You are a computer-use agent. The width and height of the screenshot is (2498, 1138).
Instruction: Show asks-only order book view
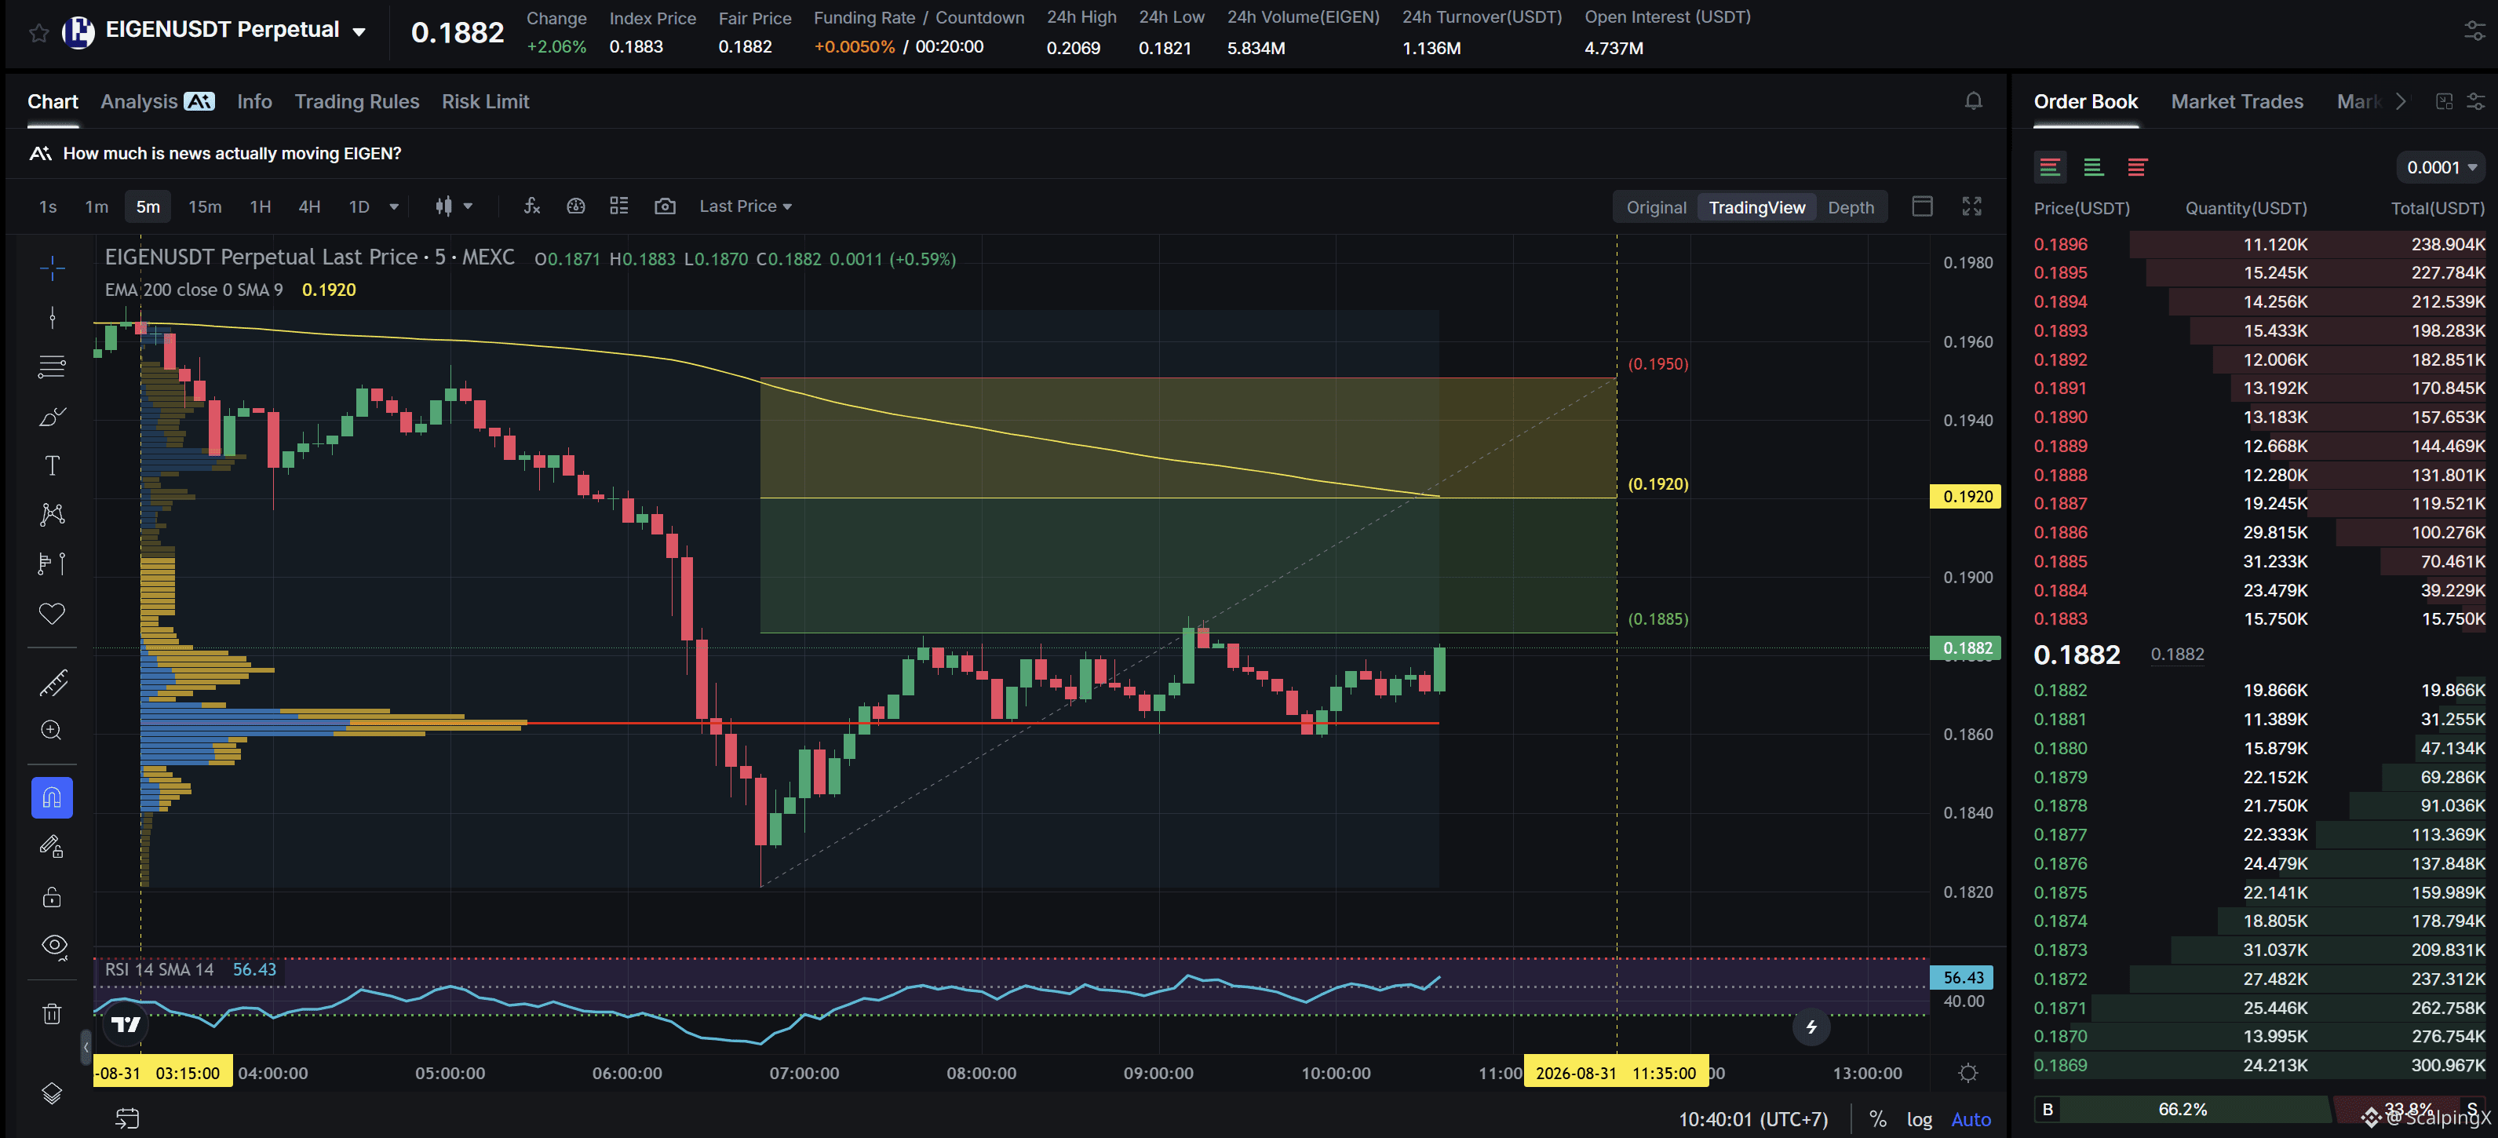coord(2136,167)
